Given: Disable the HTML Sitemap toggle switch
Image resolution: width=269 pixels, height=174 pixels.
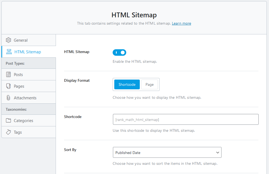Looking at the screenshot, I should click(119, 52).
